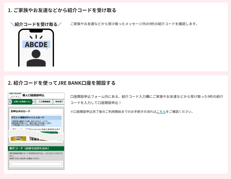Viewport: 231px width, 179px height.
Task: Click the person silhouette in phone illustration
Action: point(36,59)
